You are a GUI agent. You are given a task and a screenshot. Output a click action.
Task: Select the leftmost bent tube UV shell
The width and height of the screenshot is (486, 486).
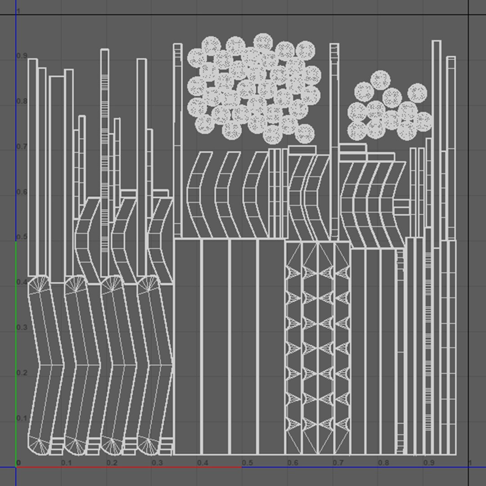(x=46, y=365)
